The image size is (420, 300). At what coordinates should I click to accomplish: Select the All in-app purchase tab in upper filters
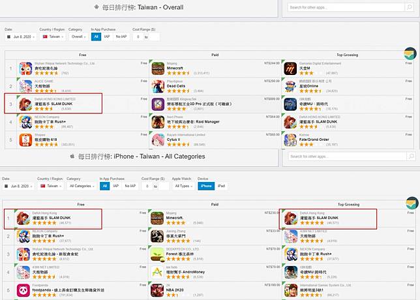pyautogui.click(x=96, y=37)
